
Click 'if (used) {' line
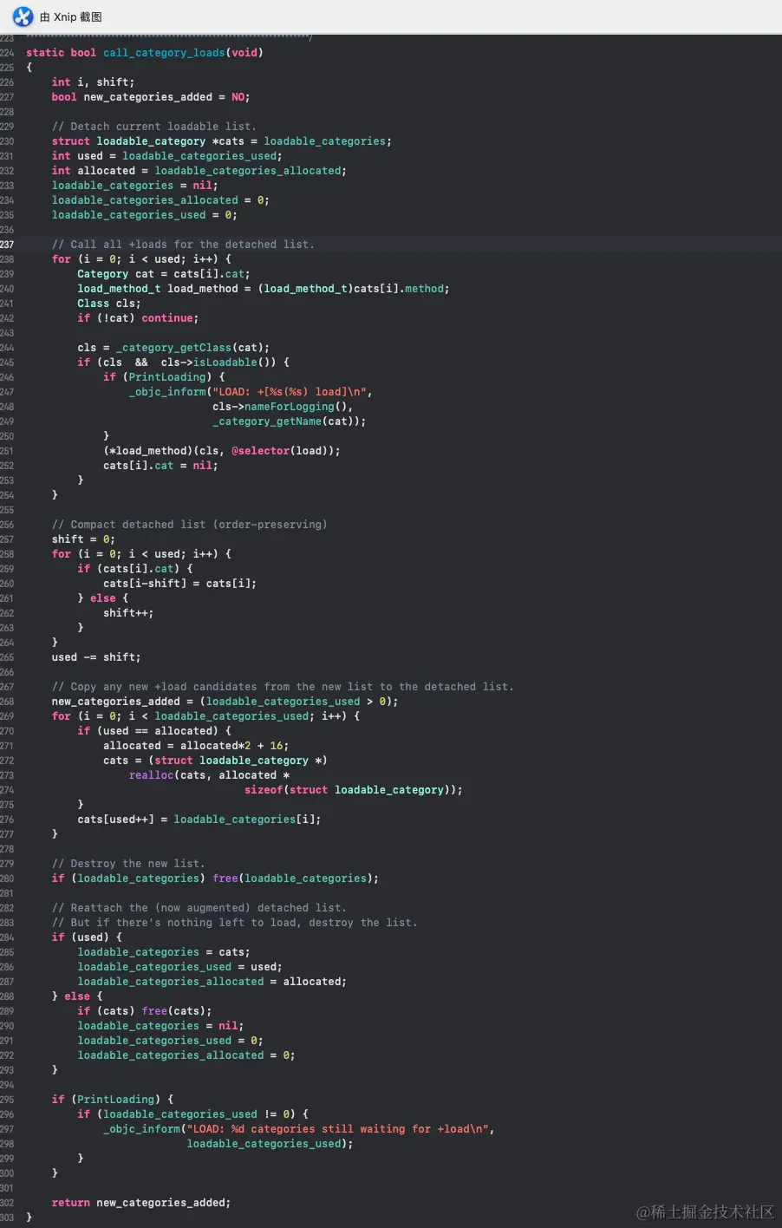click(87, 937)
